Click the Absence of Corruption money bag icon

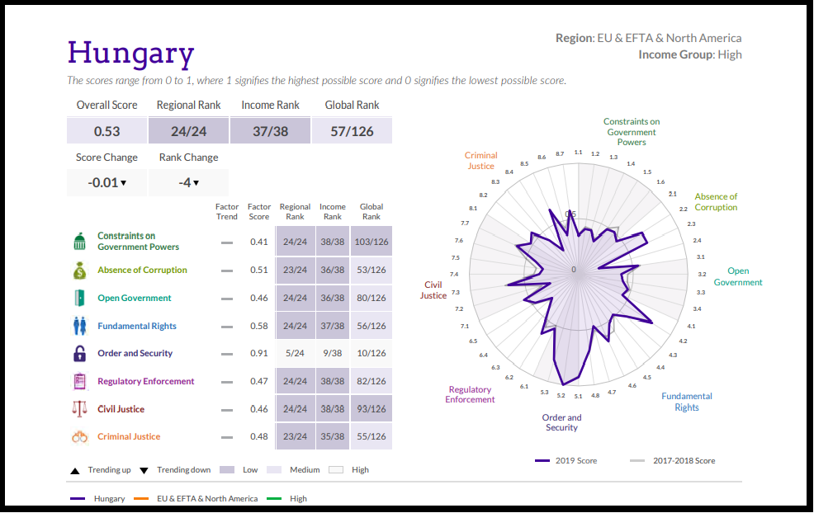79,270
